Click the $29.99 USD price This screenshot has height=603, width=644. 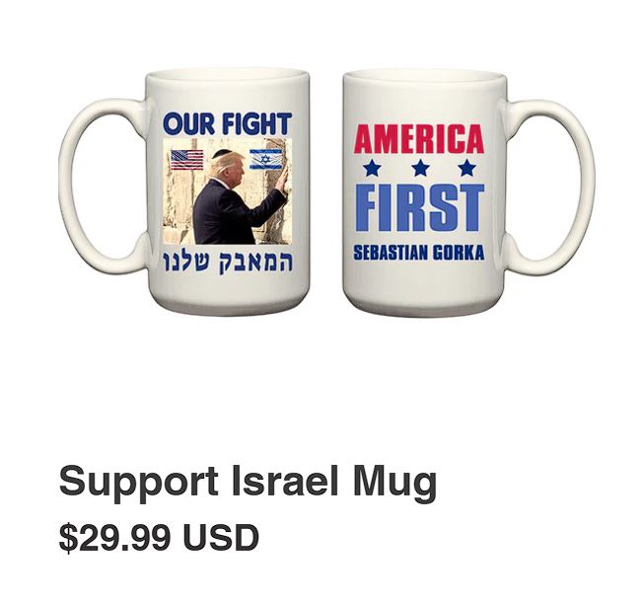point(159,537)
